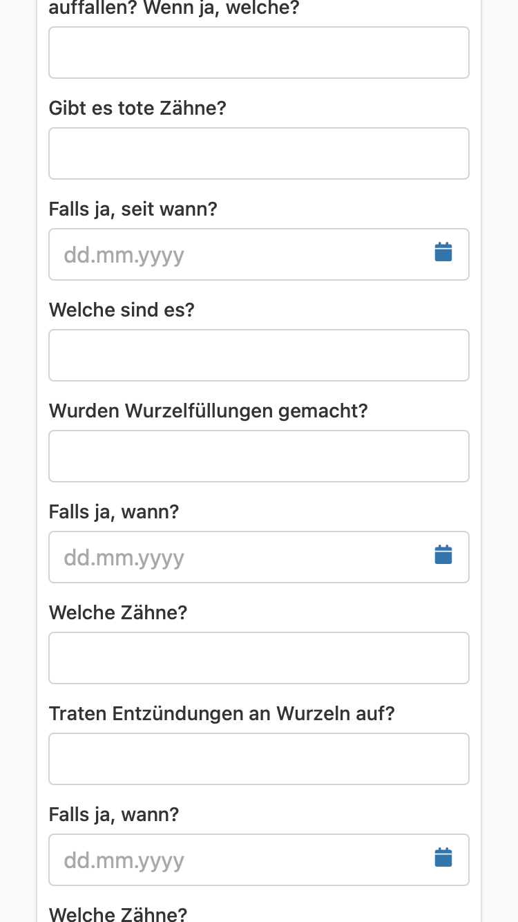
Task: Click dd.mm.yyyy field below the Entzündungen question
Action: click(259, 860)
